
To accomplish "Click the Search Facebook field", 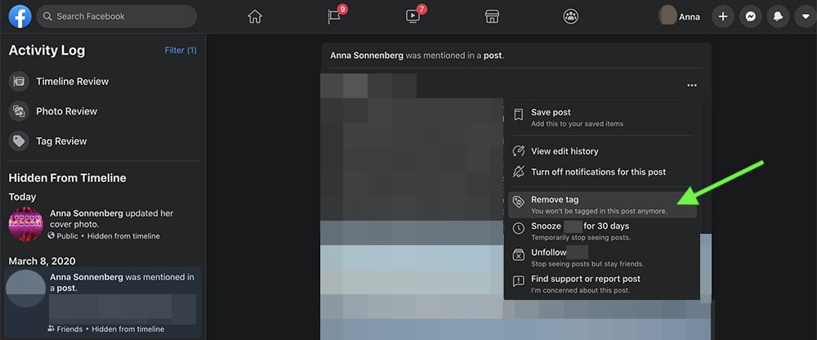I will tap(117, 16).
